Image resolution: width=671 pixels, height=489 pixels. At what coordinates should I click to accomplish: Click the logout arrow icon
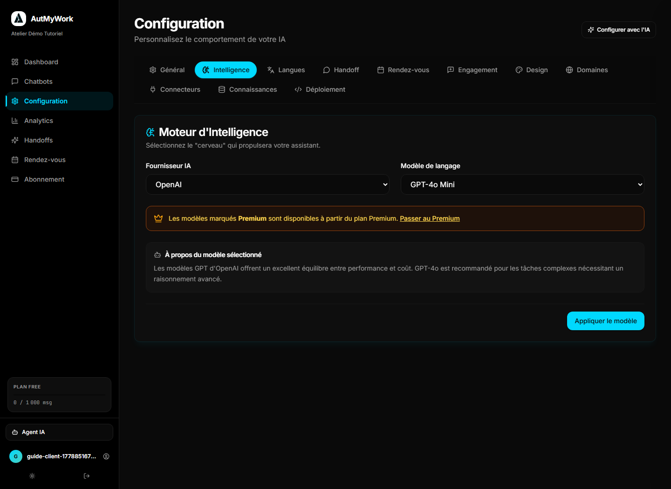pyautogui.click(x=87, y=476)
